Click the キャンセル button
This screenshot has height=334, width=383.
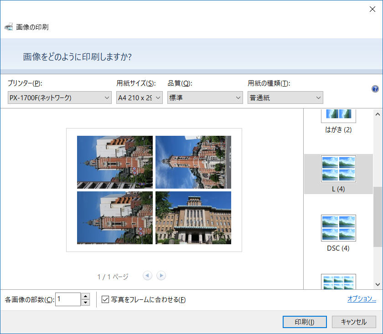click(x=354, y=322)
